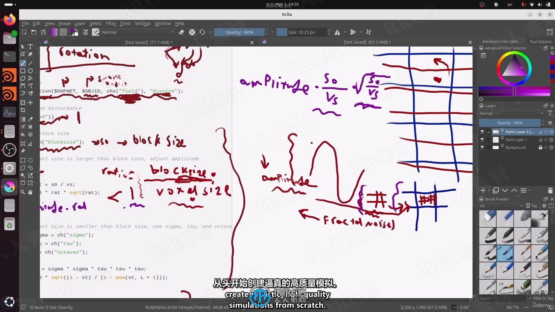Delete the selected layer with trash icon
The height and width of the screenshot is (312, 555).
click(550, 190)
